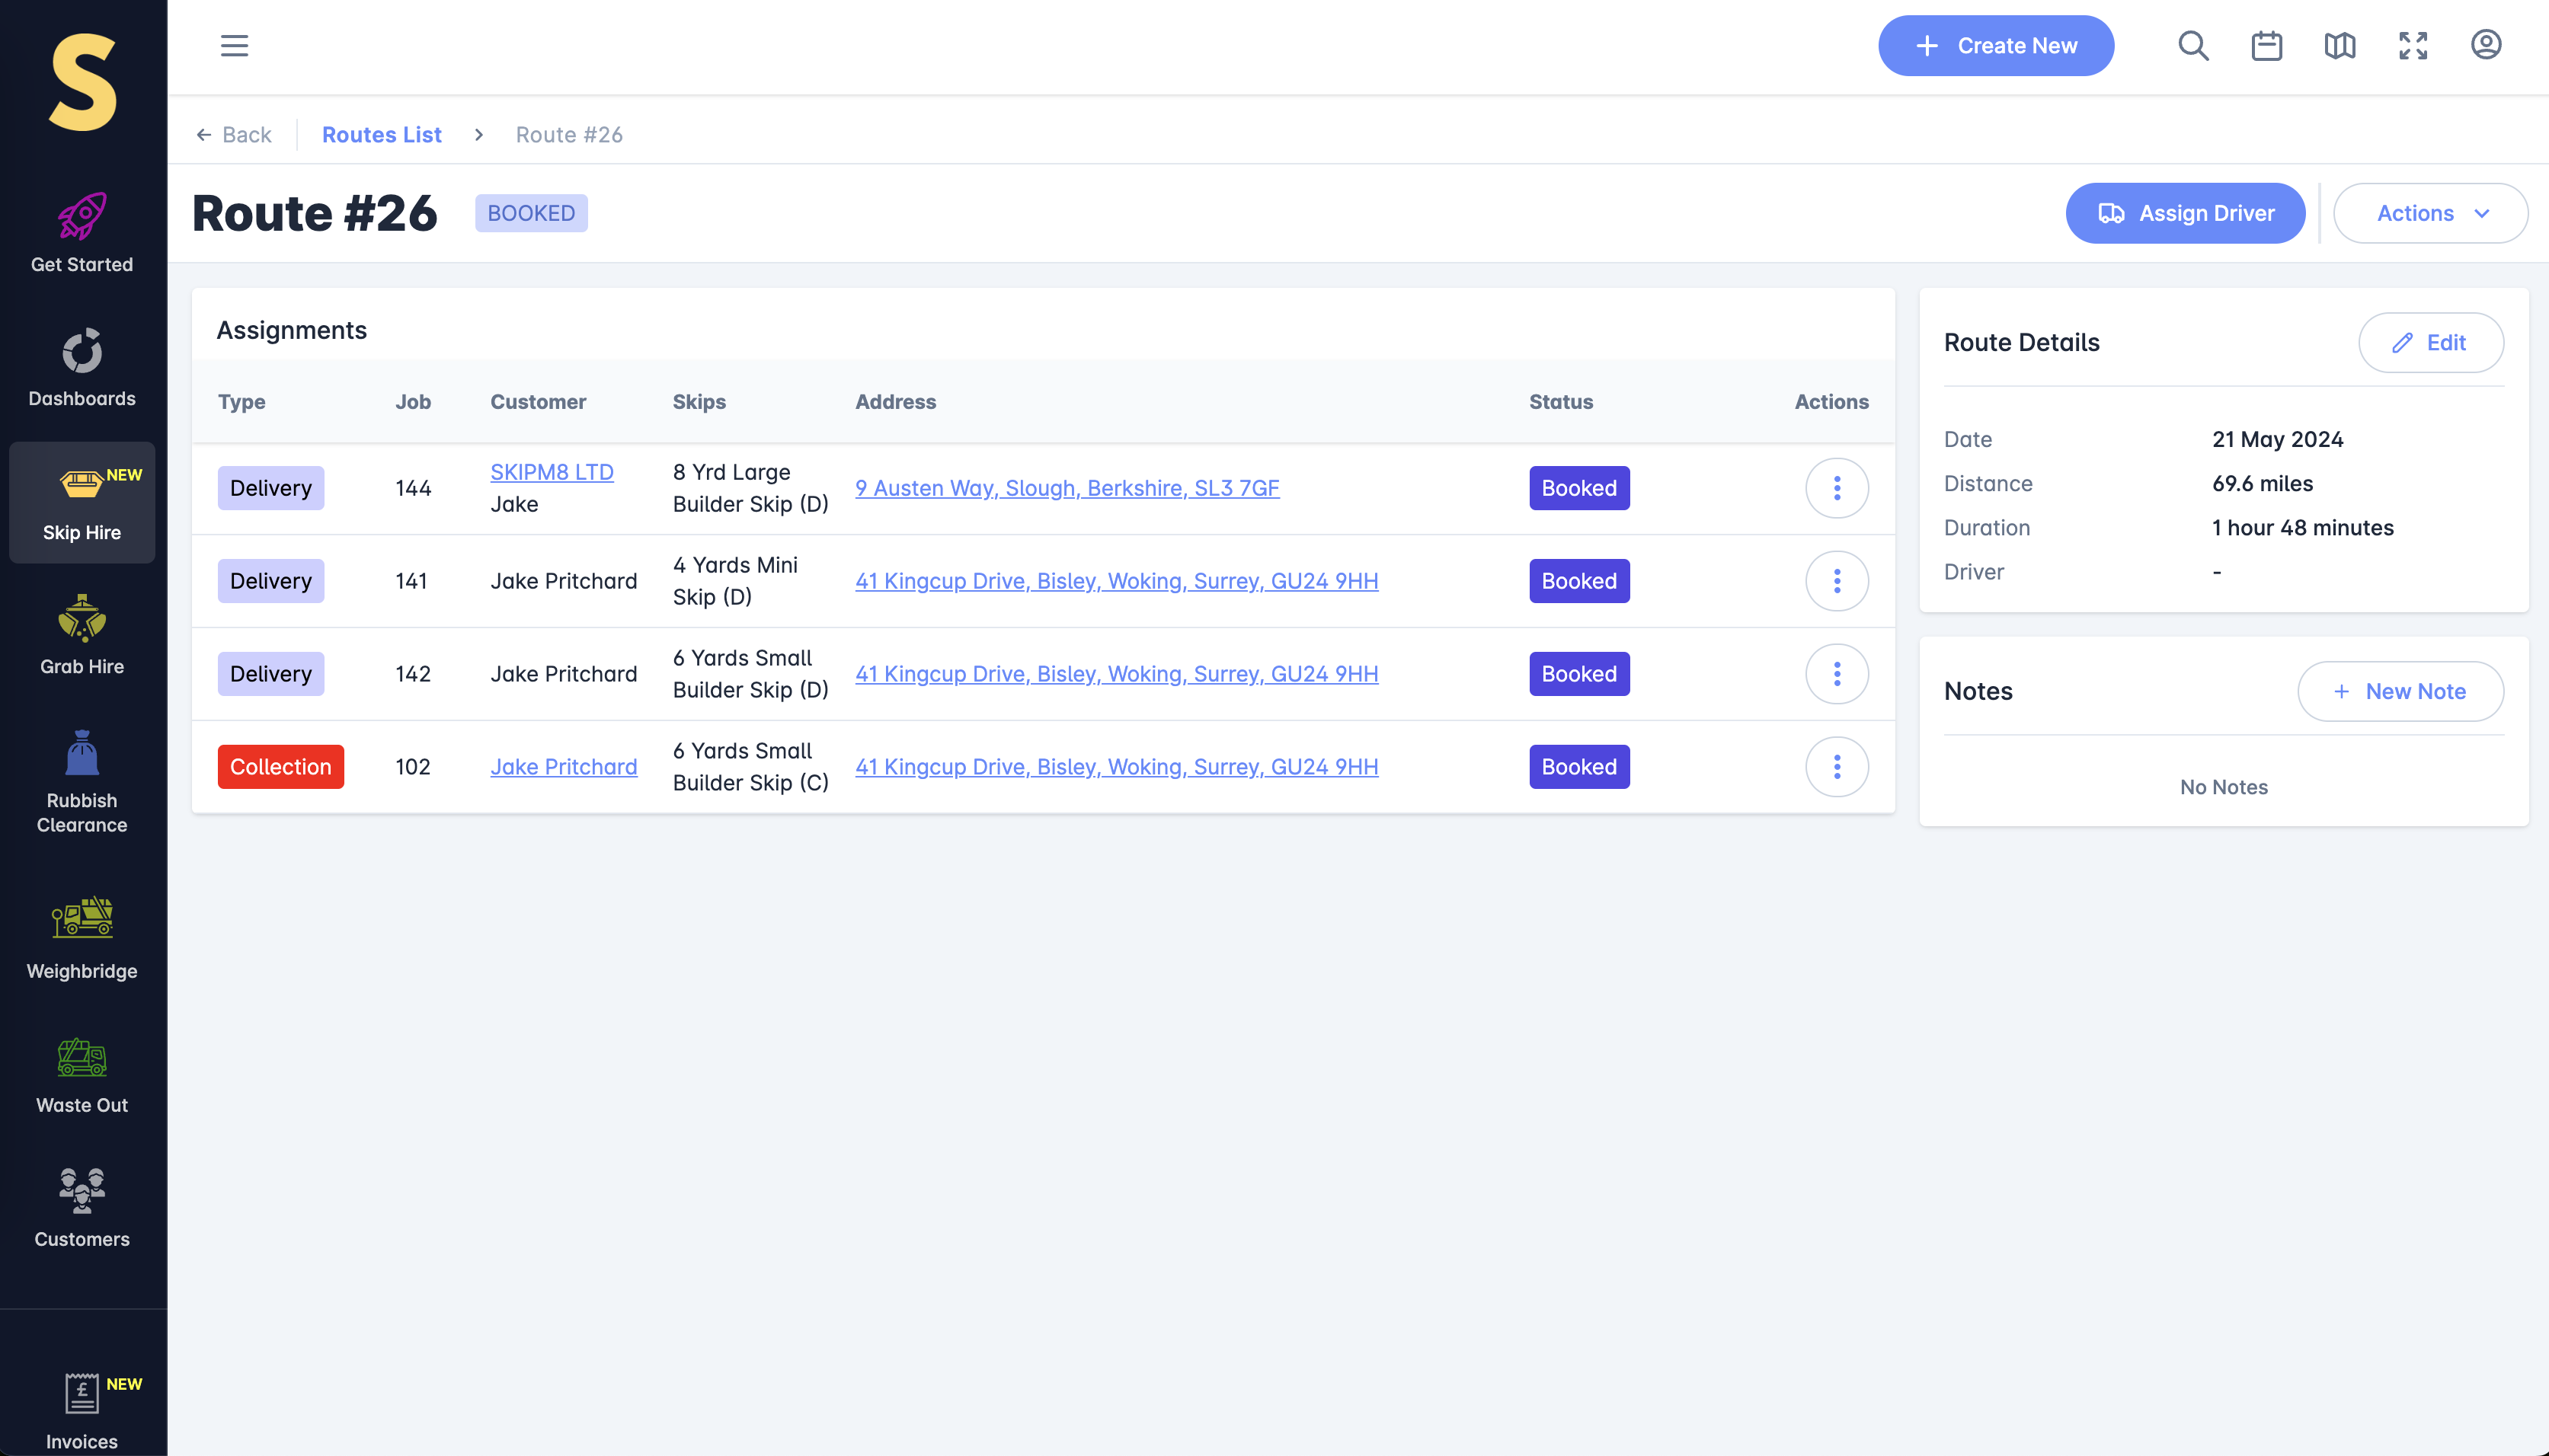The height and width of the screenshot is (1456, 2549).
Task: Navigate to Routes List breadcrumb
Action: click(381, 135)
